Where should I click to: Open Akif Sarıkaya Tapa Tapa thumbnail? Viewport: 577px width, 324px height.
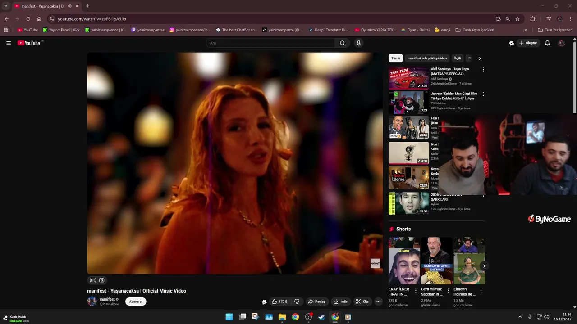409,78
